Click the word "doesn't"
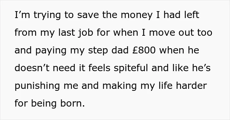 tap(32, 68)
